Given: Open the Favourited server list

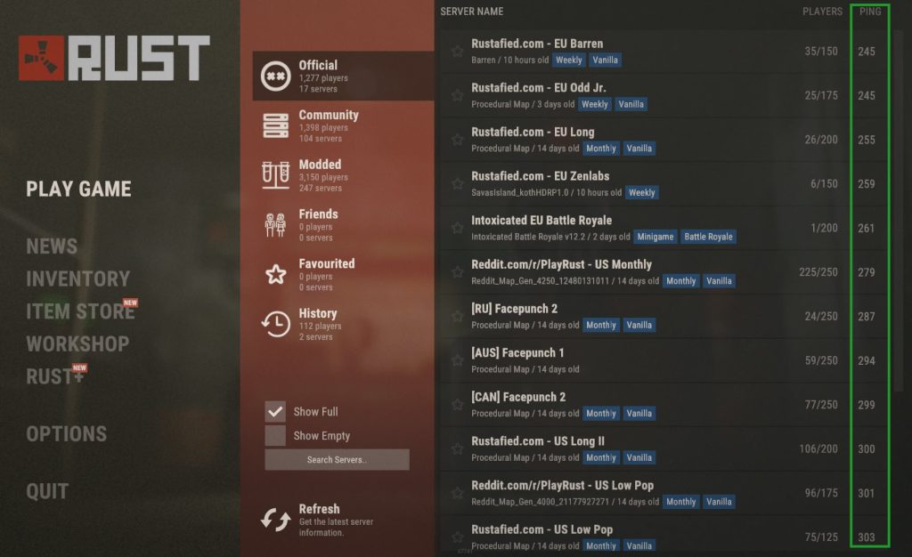Looking at the screenshot, I should [x=343, y=274].
